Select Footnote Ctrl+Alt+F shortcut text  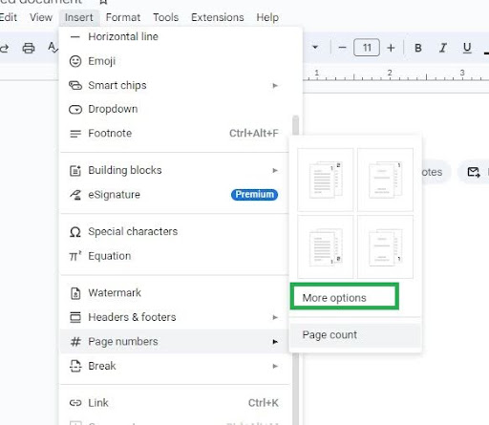(254, 133)
